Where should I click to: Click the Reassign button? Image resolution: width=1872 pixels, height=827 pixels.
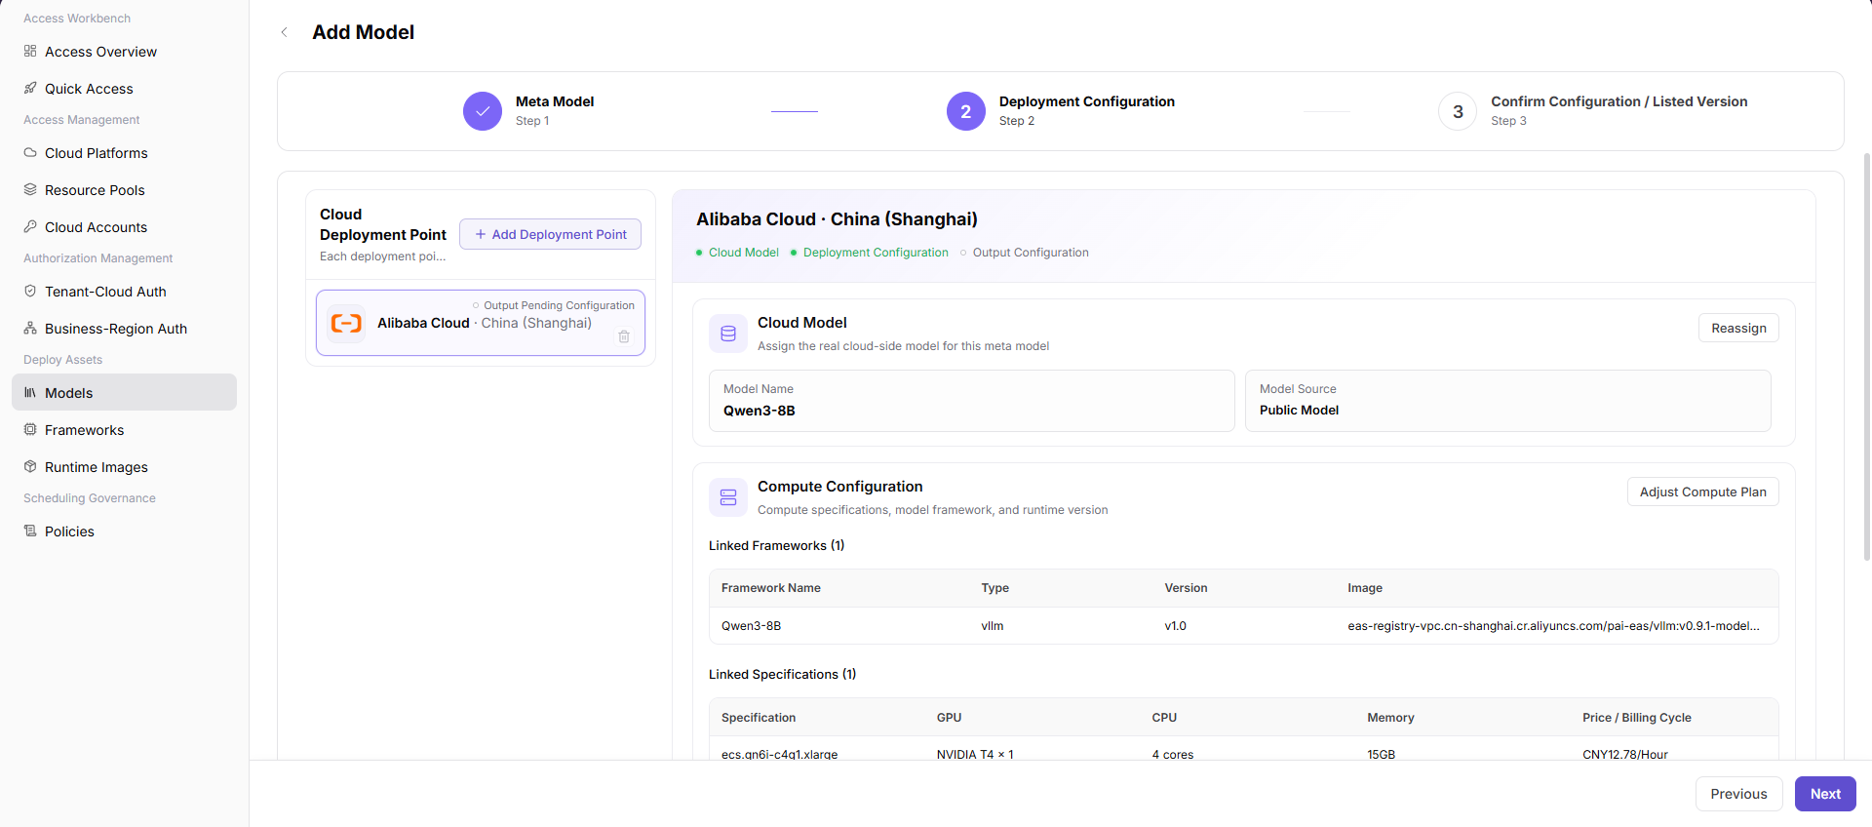(1738, 328)
